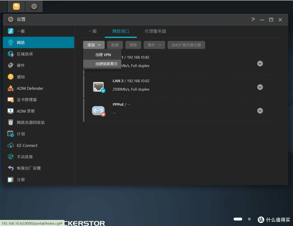Open DHCP 服务器设置 button

[186, 45]
